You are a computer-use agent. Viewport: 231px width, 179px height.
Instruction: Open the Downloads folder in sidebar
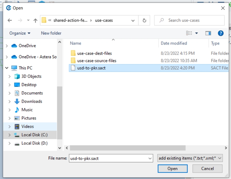[x=32, y=101]
